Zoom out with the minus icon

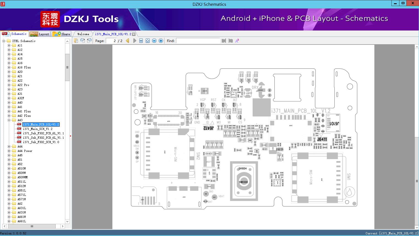[x=154, y=41]
